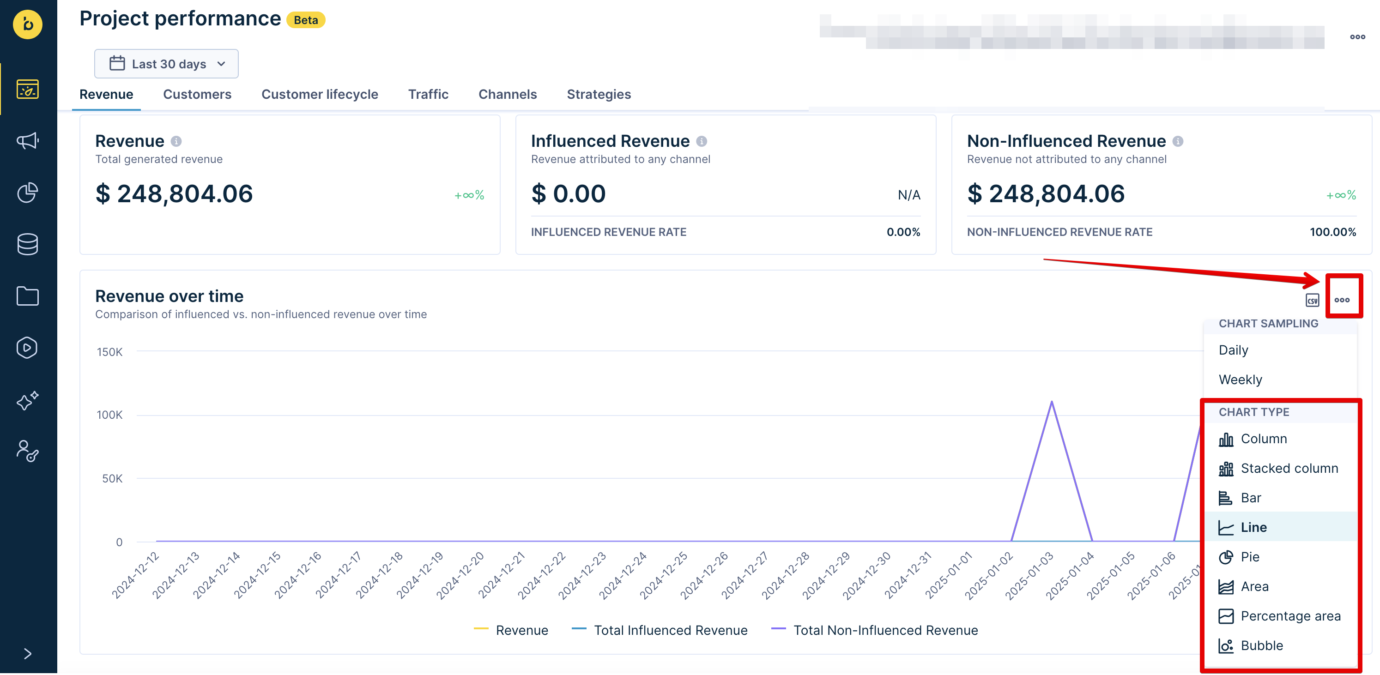Choose the Bar chart type
The image size is (1380, 675).
point(1280,498)
